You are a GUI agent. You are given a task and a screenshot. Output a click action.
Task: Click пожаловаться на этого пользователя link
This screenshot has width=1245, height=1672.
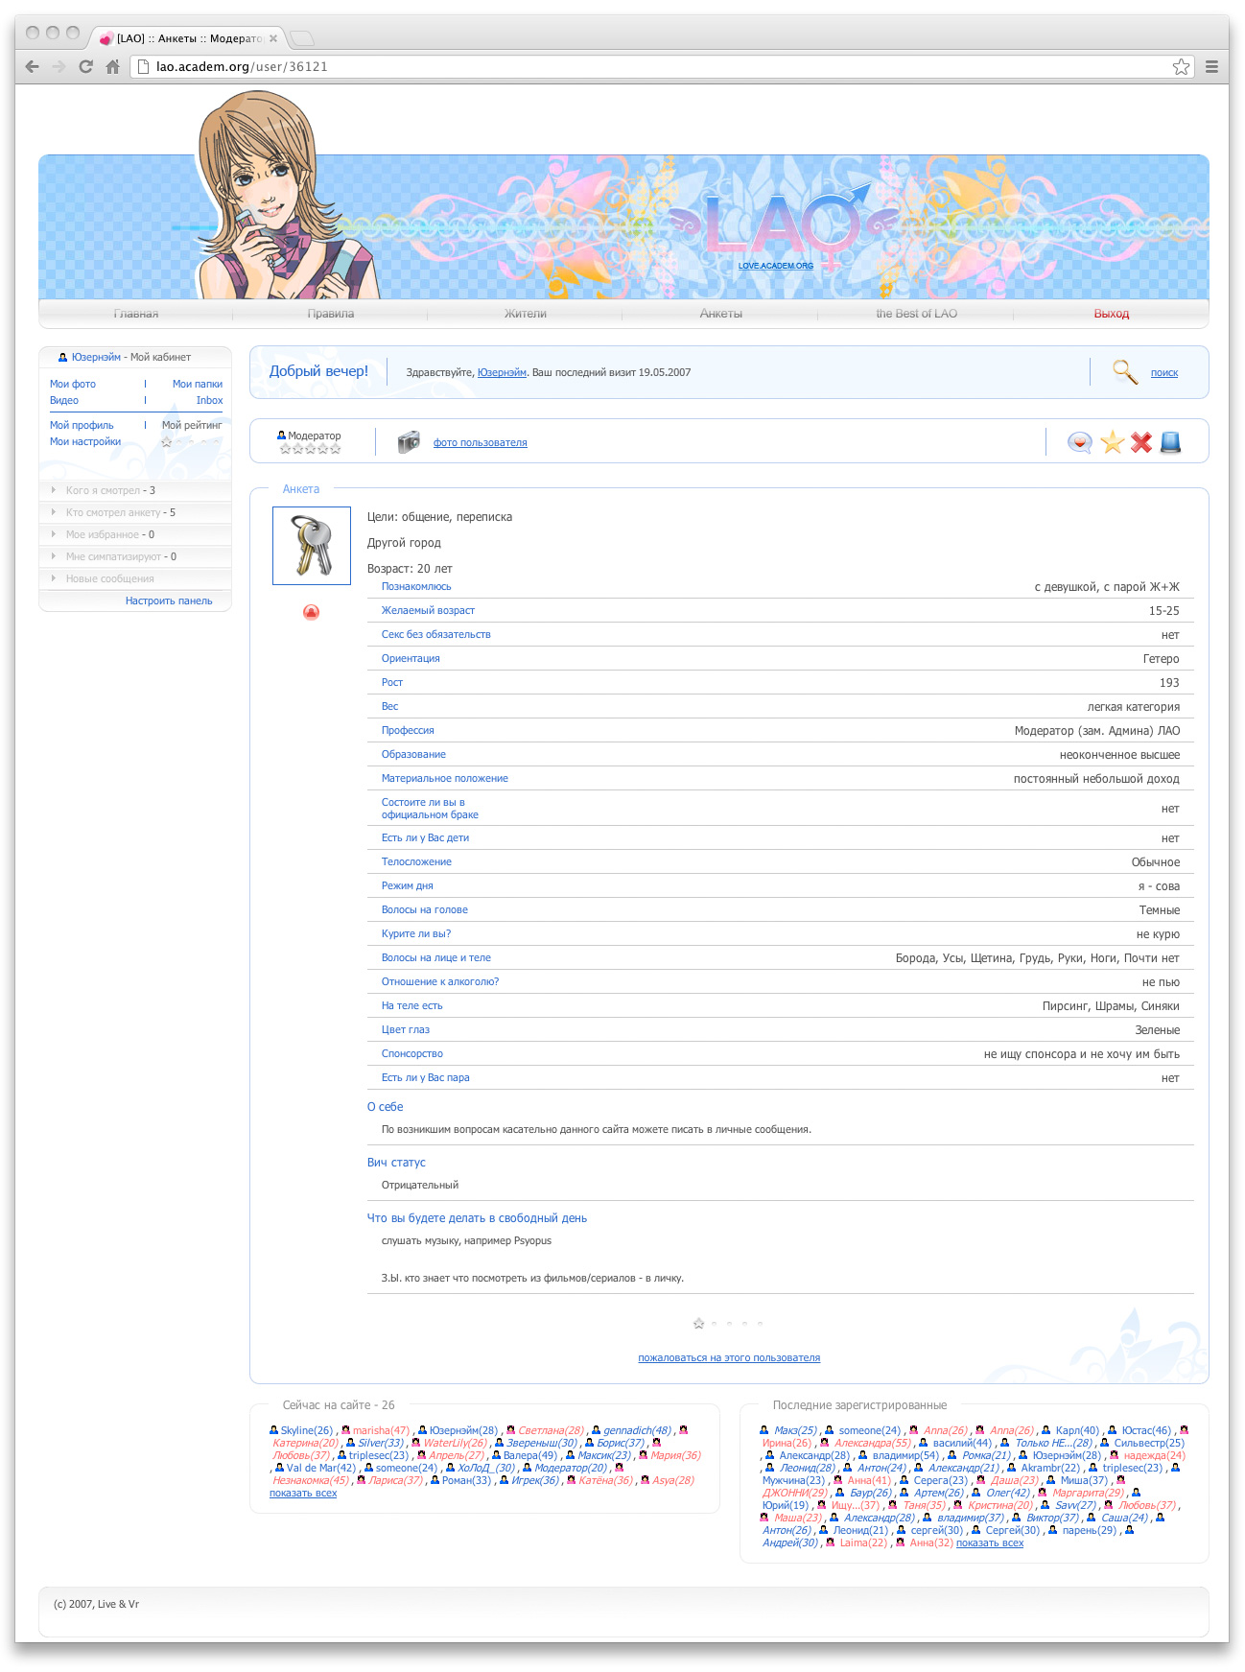click(x=729, y=1357)
